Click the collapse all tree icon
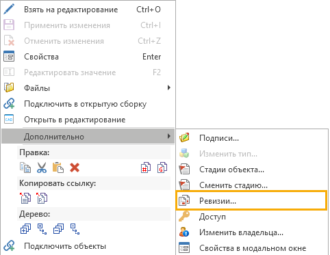 tap(58, 229)
